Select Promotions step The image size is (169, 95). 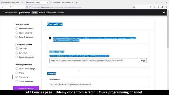22,77
